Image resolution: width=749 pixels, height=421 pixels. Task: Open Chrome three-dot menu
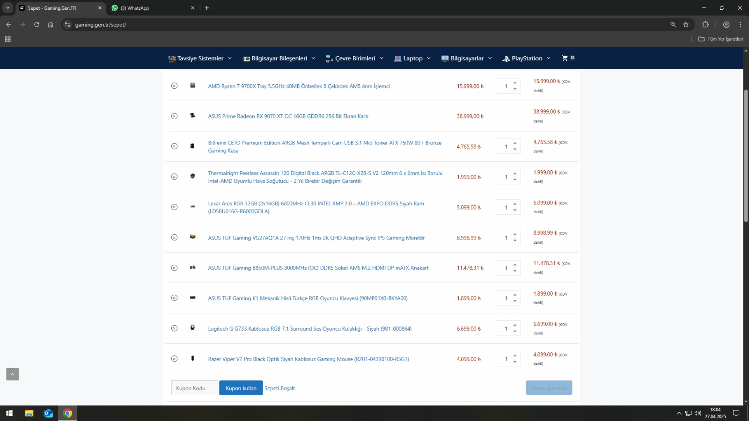(740, 24)
